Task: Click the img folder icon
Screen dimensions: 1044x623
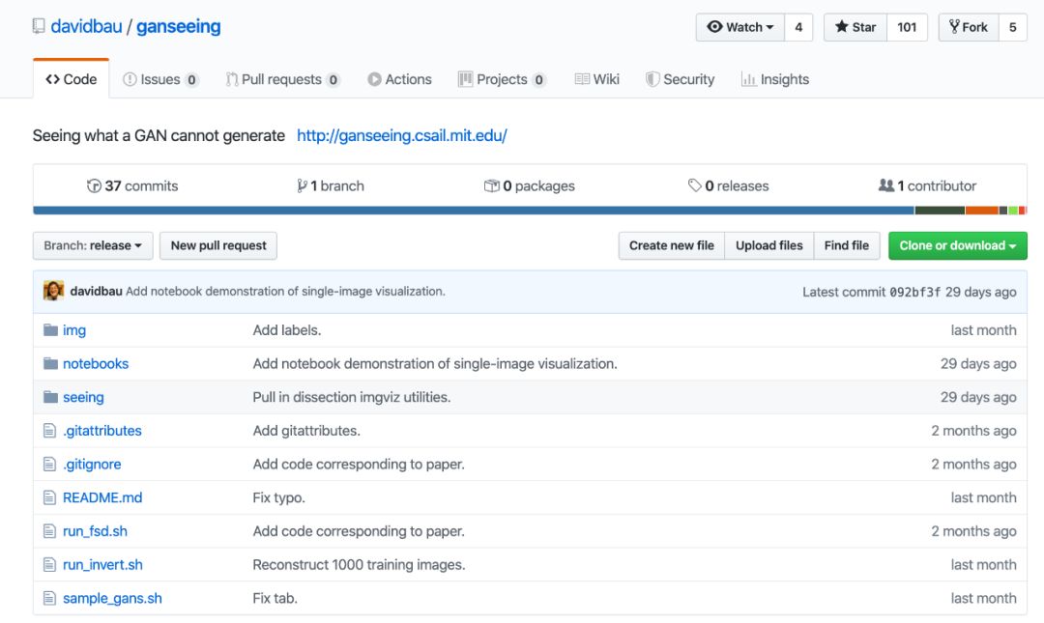Action: coord(50,330)
